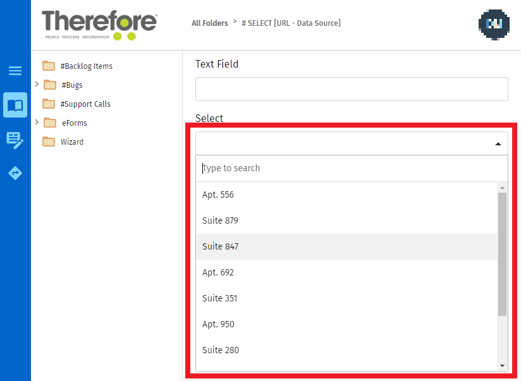Pick Suite 879 in dropdown list
This screenshot has height=381, width=521.
click(220, 221)
